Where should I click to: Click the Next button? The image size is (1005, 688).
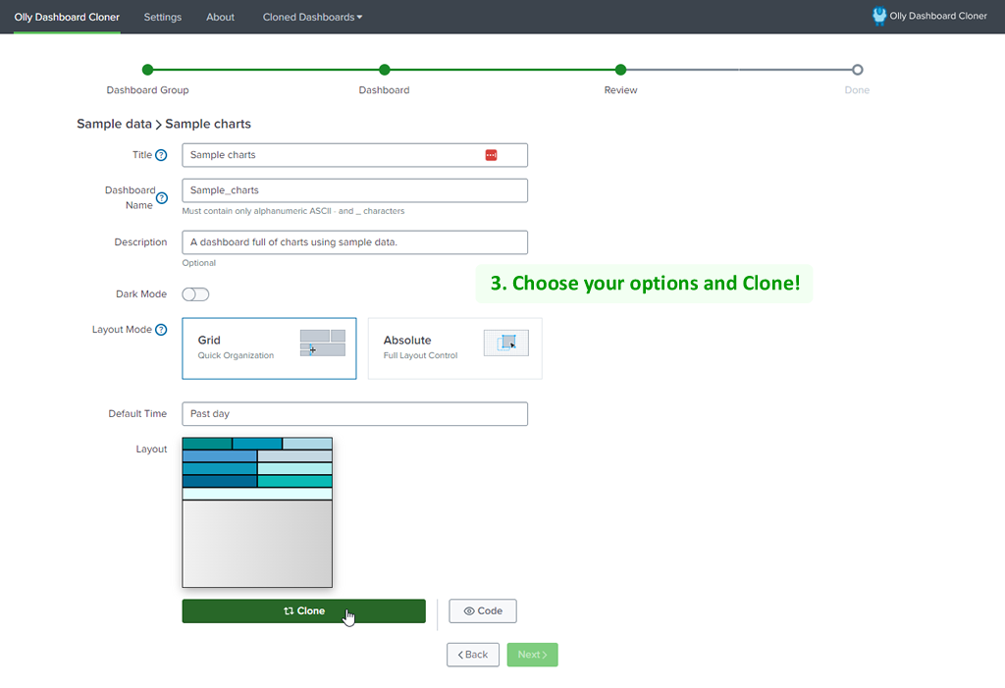click(x=533, y=655)
